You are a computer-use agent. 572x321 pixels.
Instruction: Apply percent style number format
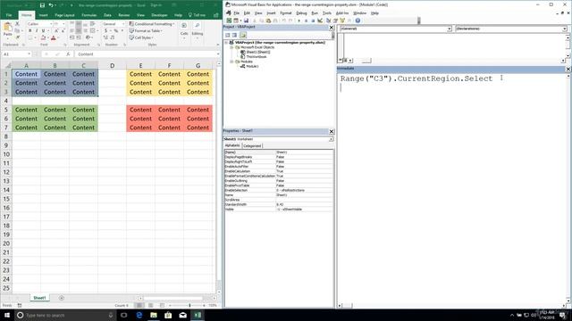point(115,31)
